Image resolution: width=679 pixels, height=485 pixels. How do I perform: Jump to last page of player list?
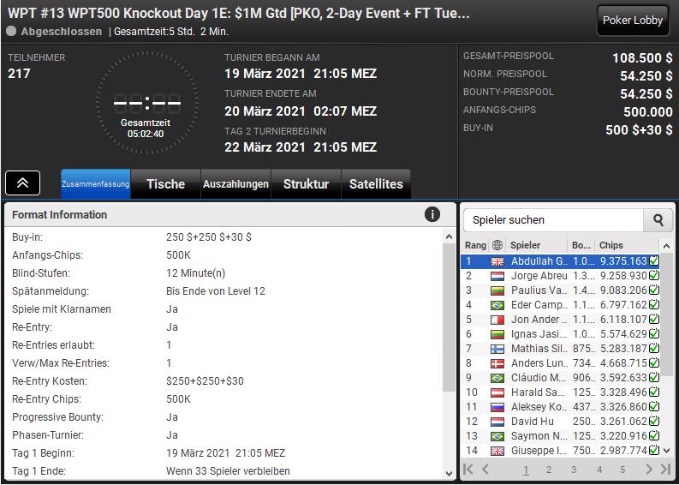665,470
